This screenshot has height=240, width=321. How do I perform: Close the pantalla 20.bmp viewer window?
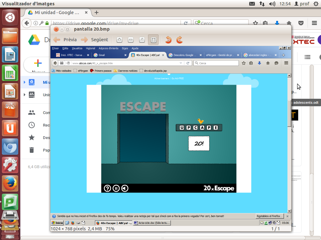pyautogui.click(x=56, y=29)
